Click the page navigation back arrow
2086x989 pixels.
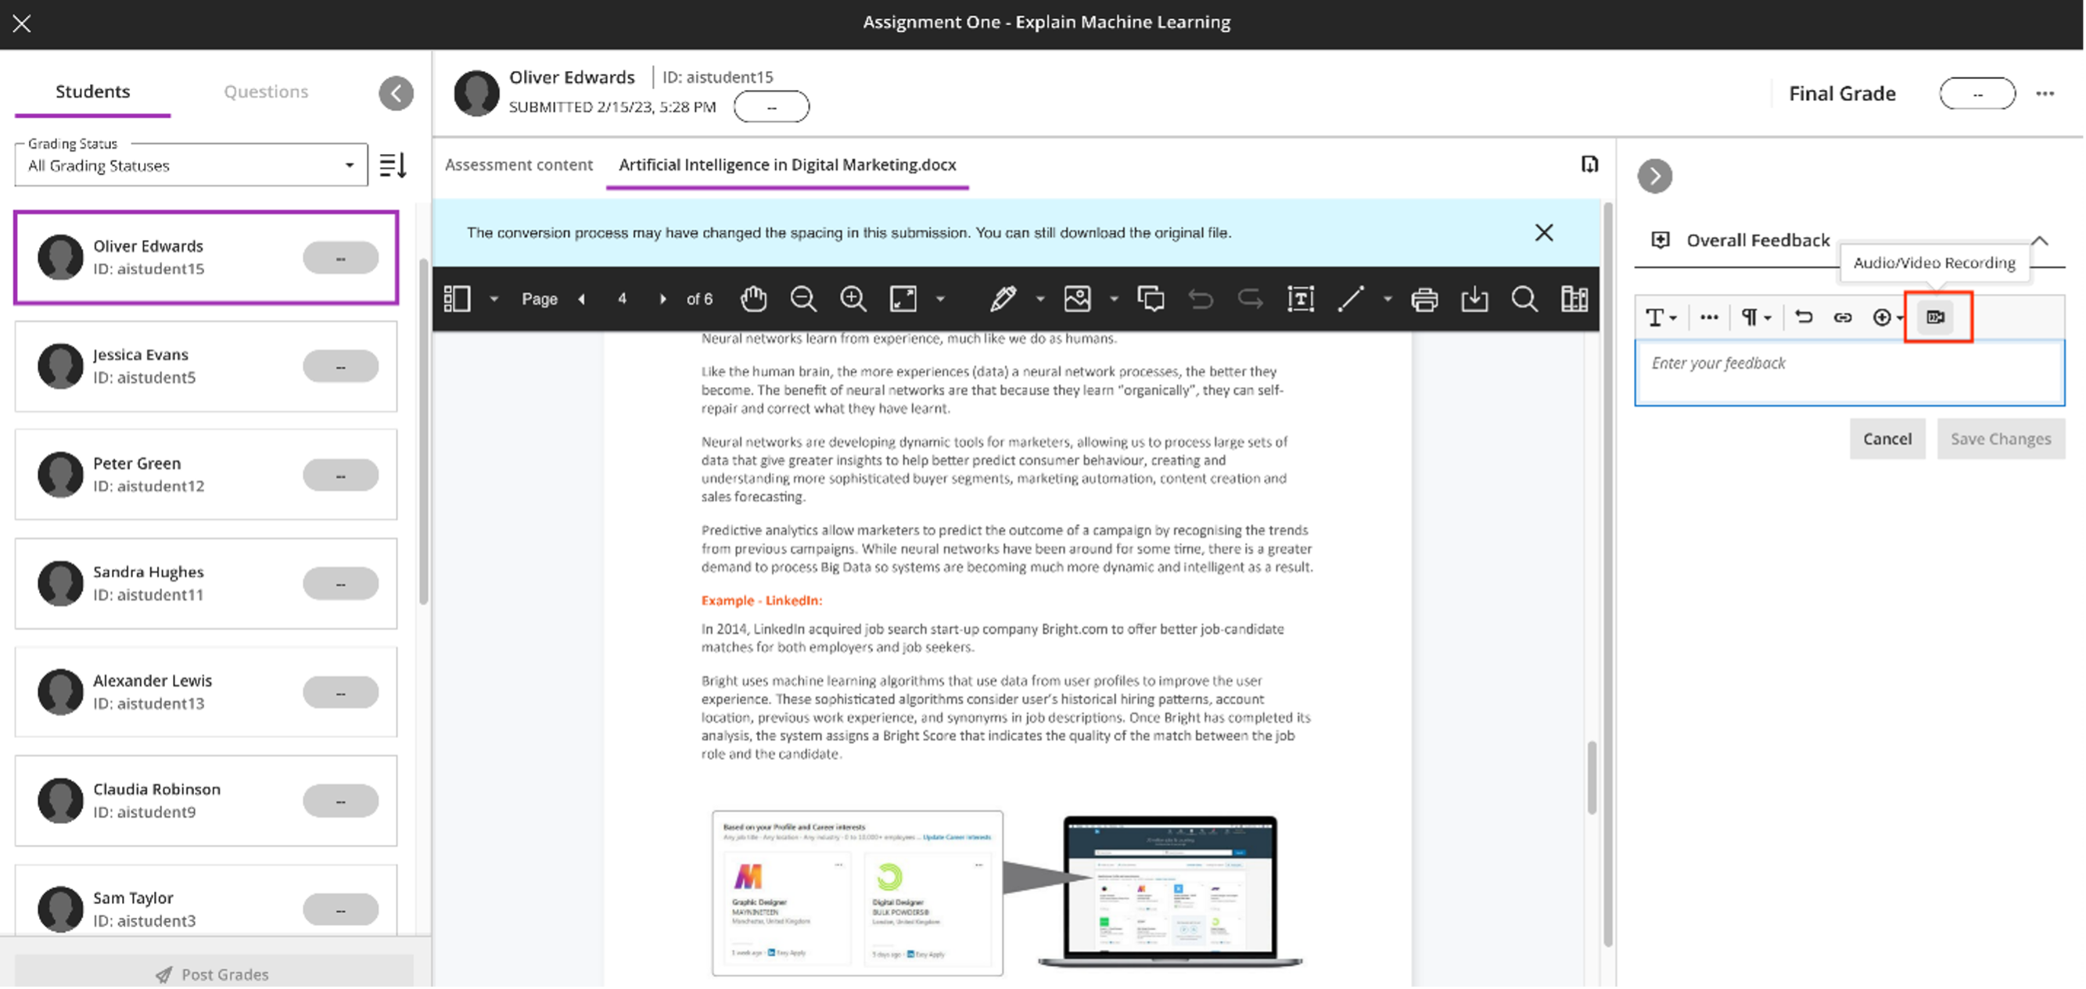click(x=581, y=298)
